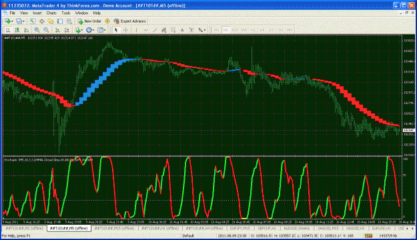
Task: Switch to bar chart style
Action: [x=8, y=30]
